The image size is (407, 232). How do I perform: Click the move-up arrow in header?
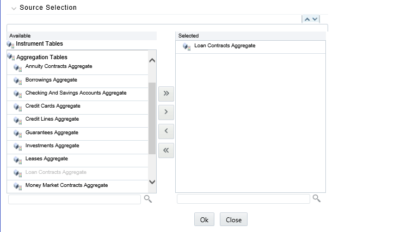(x=307, y=19)
